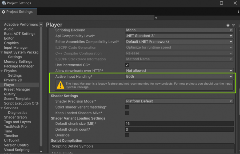The height and width of the screenshot is (154, 240).
Task: Click the Default chunk size input field
Action: tap(179, 124)
